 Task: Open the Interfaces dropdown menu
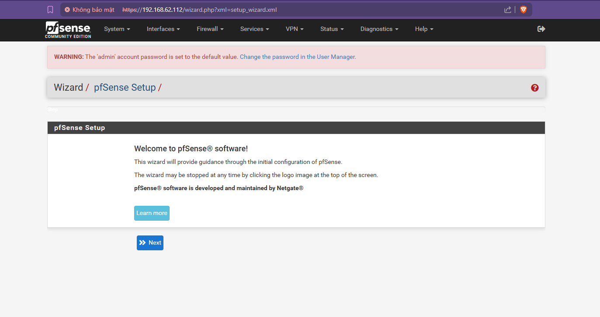pyautogui.click(x=163, y=29)
